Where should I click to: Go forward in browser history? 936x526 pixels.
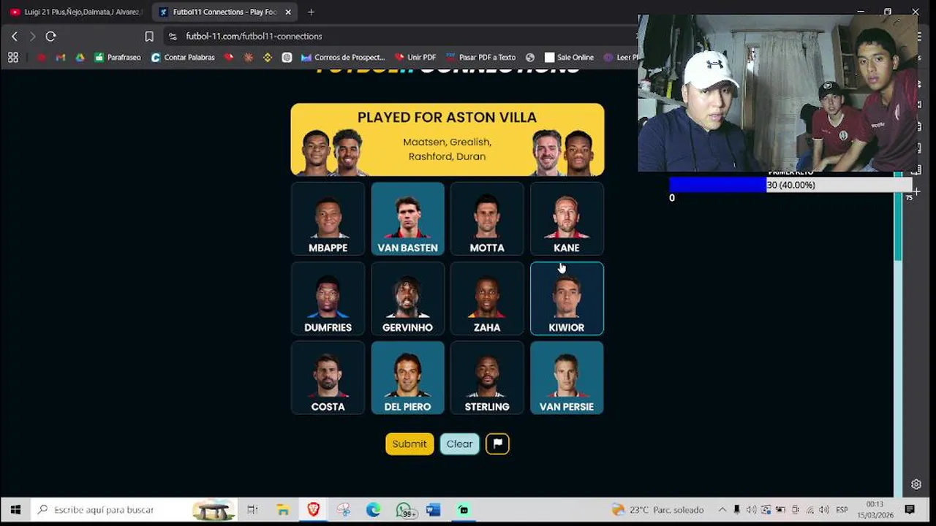(32, 36)
